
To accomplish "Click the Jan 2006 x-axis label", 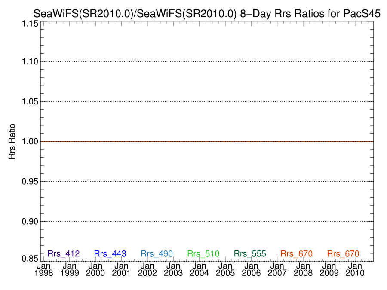I will [x=251, y=269].
